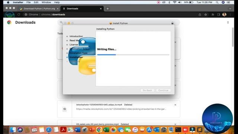Image resolution: width=238 pixels, height=134 pixels.
Task: Open a new Chrome tab
Action: (x=107, y=9)
